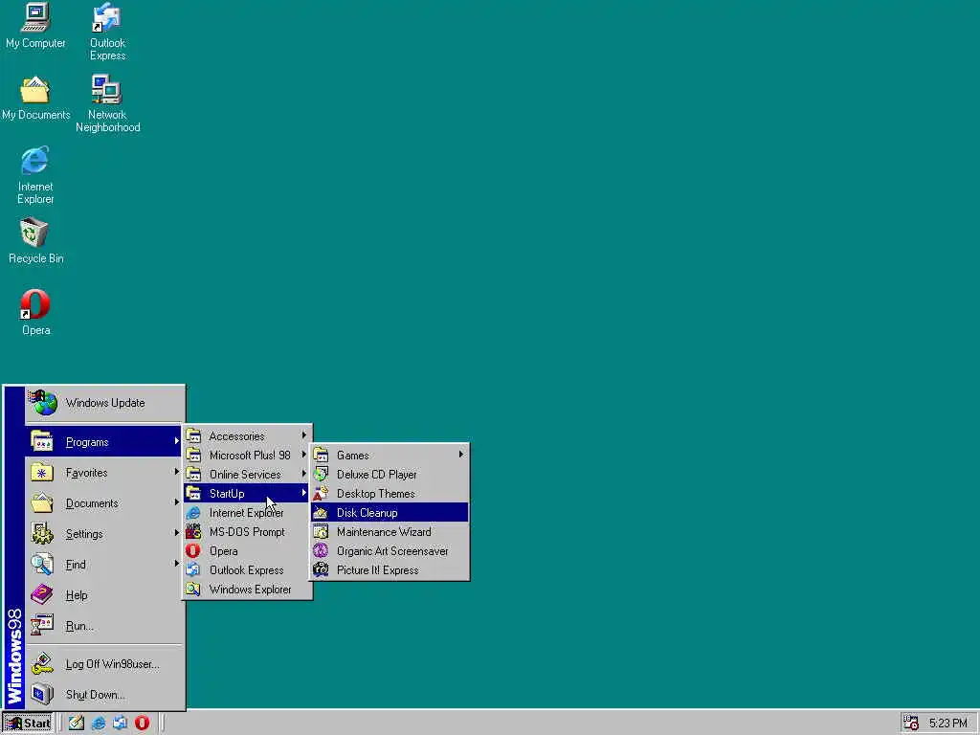Open Find submenu in Start menu

[105, 565]
